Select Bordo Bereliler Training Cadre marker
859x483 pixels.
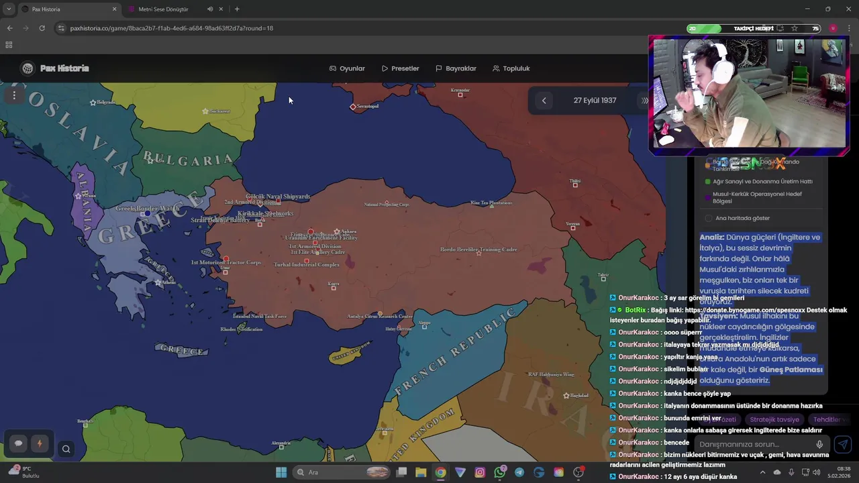478,250
